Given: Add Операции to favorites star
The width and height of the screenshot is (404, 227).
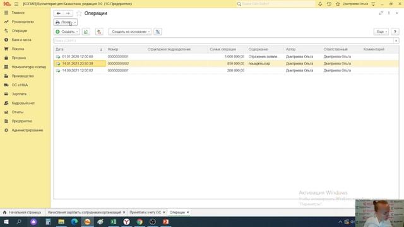Looking at the screenshot, I should 79,13.
